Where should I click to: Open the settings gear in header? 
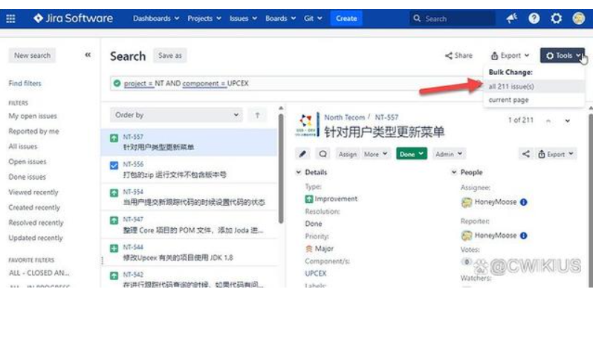pos(557,19)
